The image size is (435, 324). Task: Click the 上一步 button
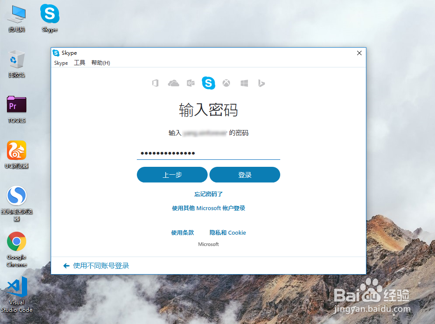[x=172, y=175]
